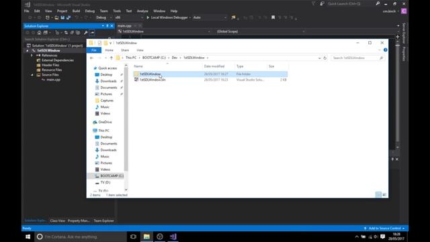This screenshot has width=430, height=242.
Task: Click the Quick Launch magnifier icon
Action: tap(378, 3)
